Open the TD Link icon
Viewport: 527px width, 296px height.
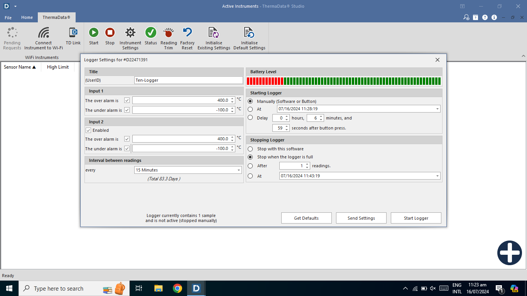73,33
